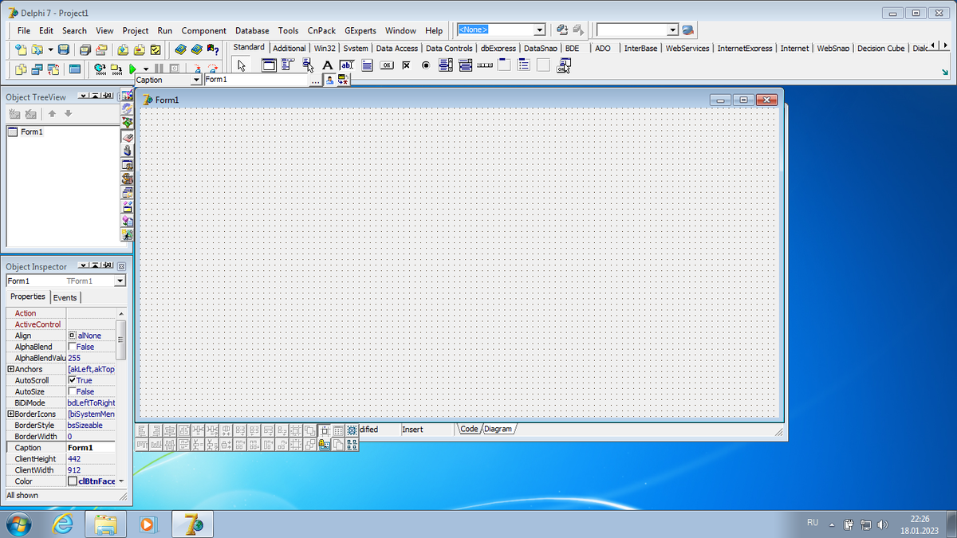Open Windows Explorer folder on taskbar

click(x=106, y=524)
